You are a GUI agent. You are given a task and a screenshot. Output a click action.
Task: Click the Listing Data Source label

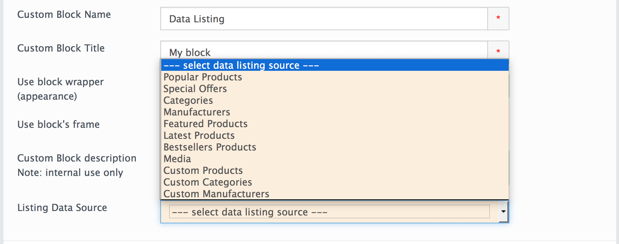coord(62,208)
